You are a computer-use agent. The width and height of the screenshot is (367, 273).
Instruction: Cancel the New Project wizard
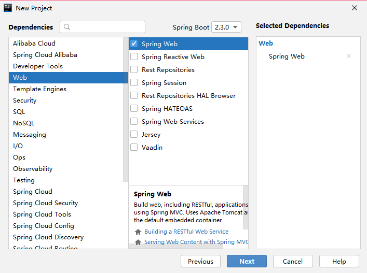coord(293,261)
